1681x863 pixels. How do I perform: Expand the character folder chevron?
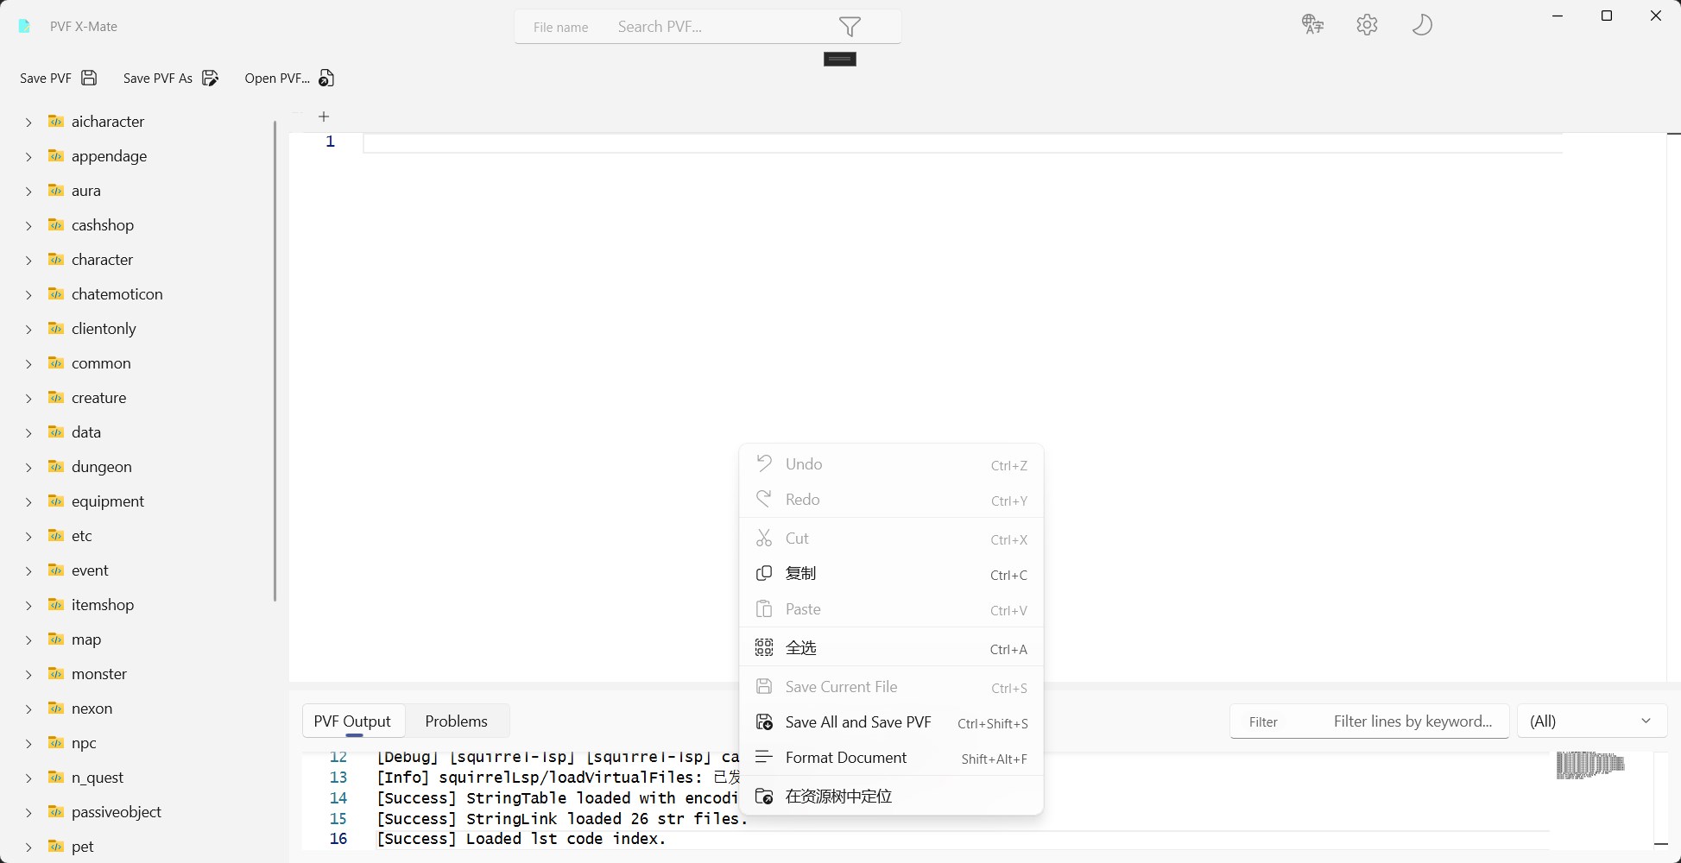(28, 261)
